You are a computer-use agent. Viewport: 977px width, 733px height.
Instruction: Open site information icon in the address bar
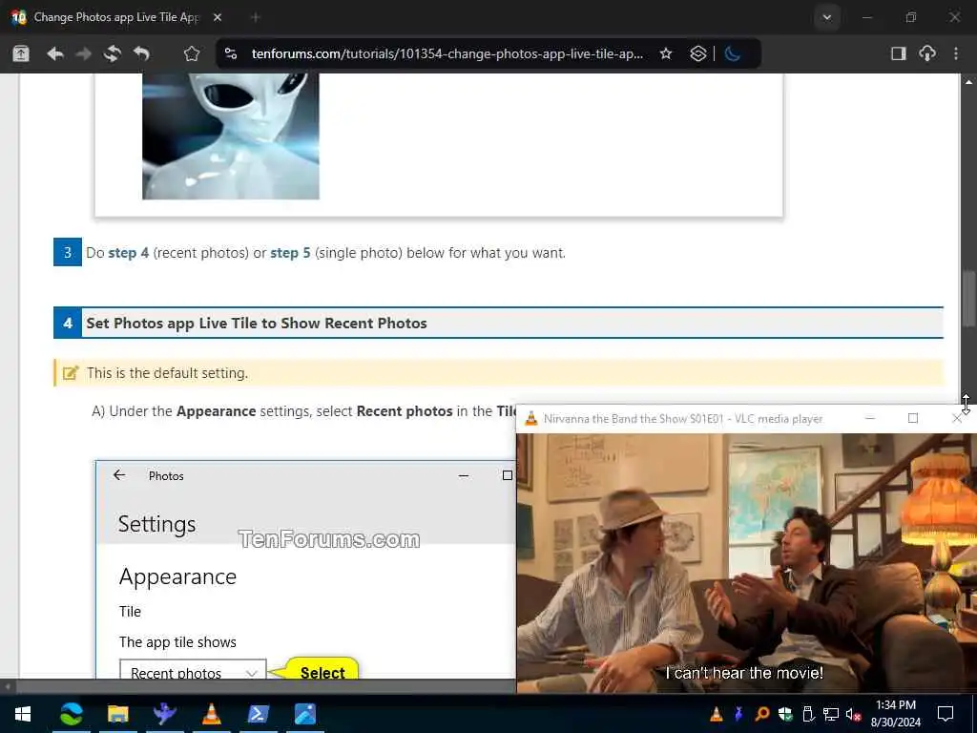pyautogui.click(x=231, y=53)
